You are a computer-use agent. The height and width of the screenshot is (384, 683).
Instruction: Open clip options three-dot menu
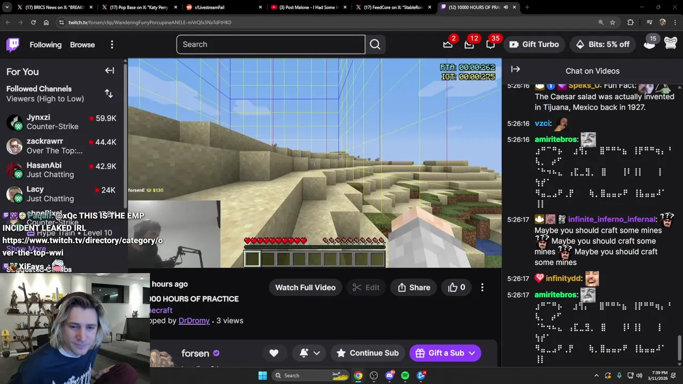(482, 287)
